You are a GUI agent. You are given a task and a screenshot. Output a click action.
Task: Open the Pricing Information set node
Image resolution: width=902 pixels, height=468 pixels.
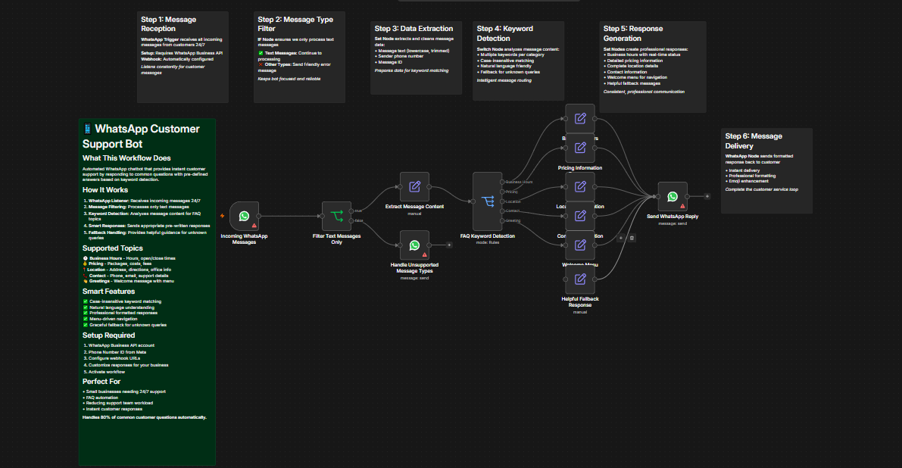(580, 148)
